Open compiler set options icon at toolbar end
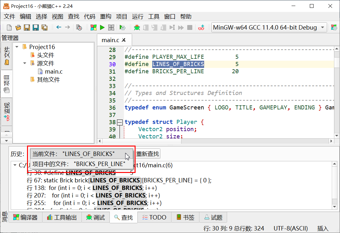 point(334,28)
